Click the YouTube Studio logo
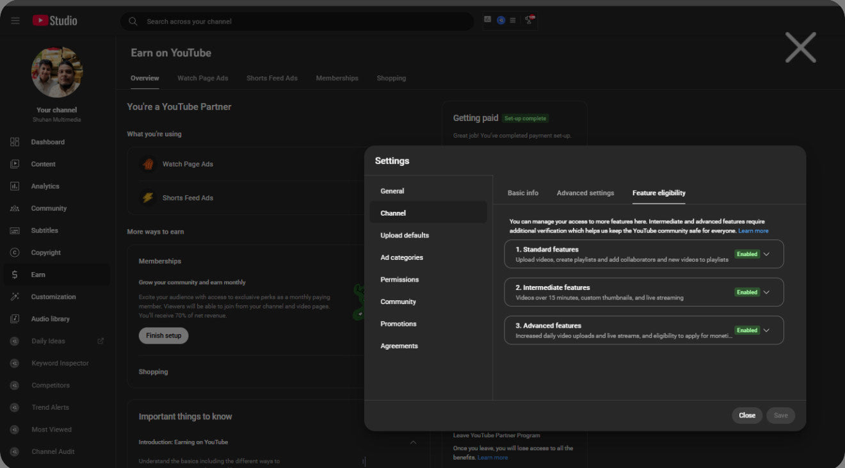Viewport: 845px width, 468px height. point(55,20)
